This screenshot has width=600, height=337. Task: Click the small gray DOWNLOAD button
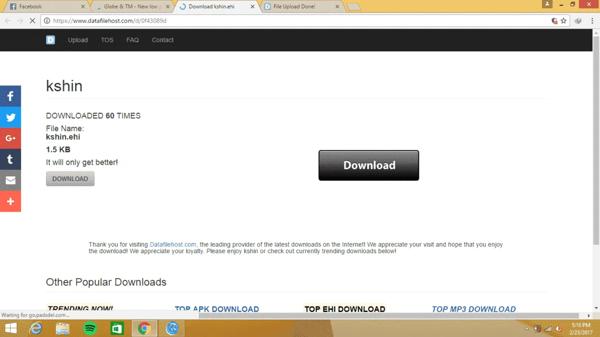[x=70, y=179]
